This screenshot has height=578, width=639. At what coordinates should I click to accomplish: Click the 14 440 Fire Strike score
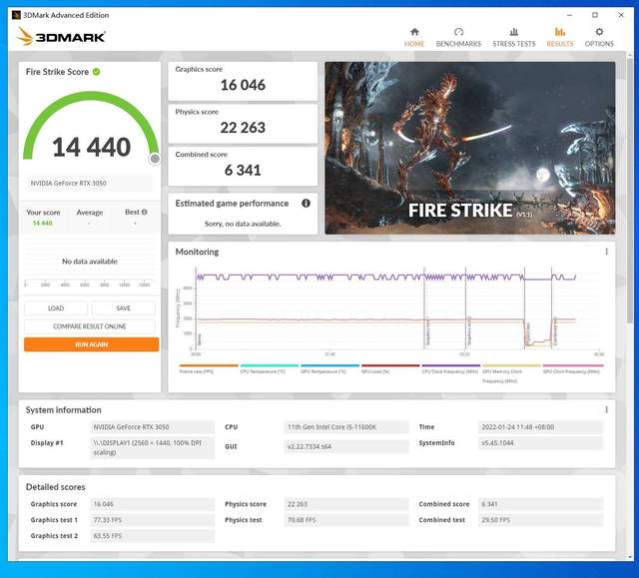pyautogui.click(x=92, y=147)
